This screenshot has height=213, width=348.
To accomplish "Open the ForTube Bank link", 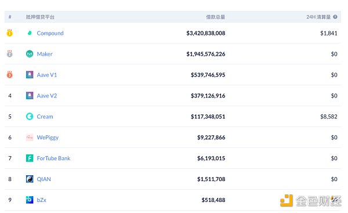I will (x=53, y=158).
